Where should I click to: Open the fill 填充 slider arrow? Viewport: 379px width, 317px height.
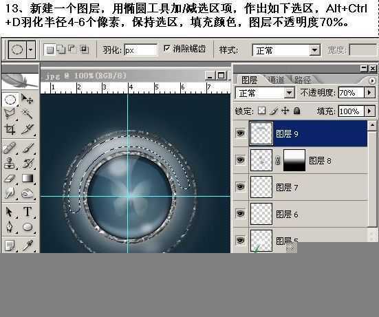tap(369, 111)
